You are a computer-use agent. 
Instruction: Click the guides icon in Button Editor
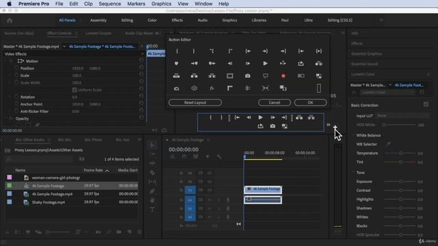coord(248,88)
